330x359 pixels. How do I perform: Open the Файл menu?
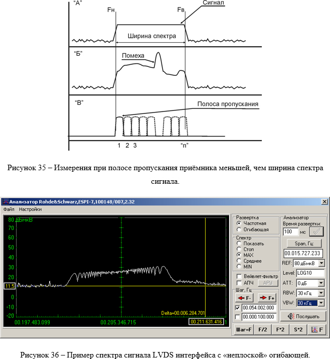click(9, 209)
